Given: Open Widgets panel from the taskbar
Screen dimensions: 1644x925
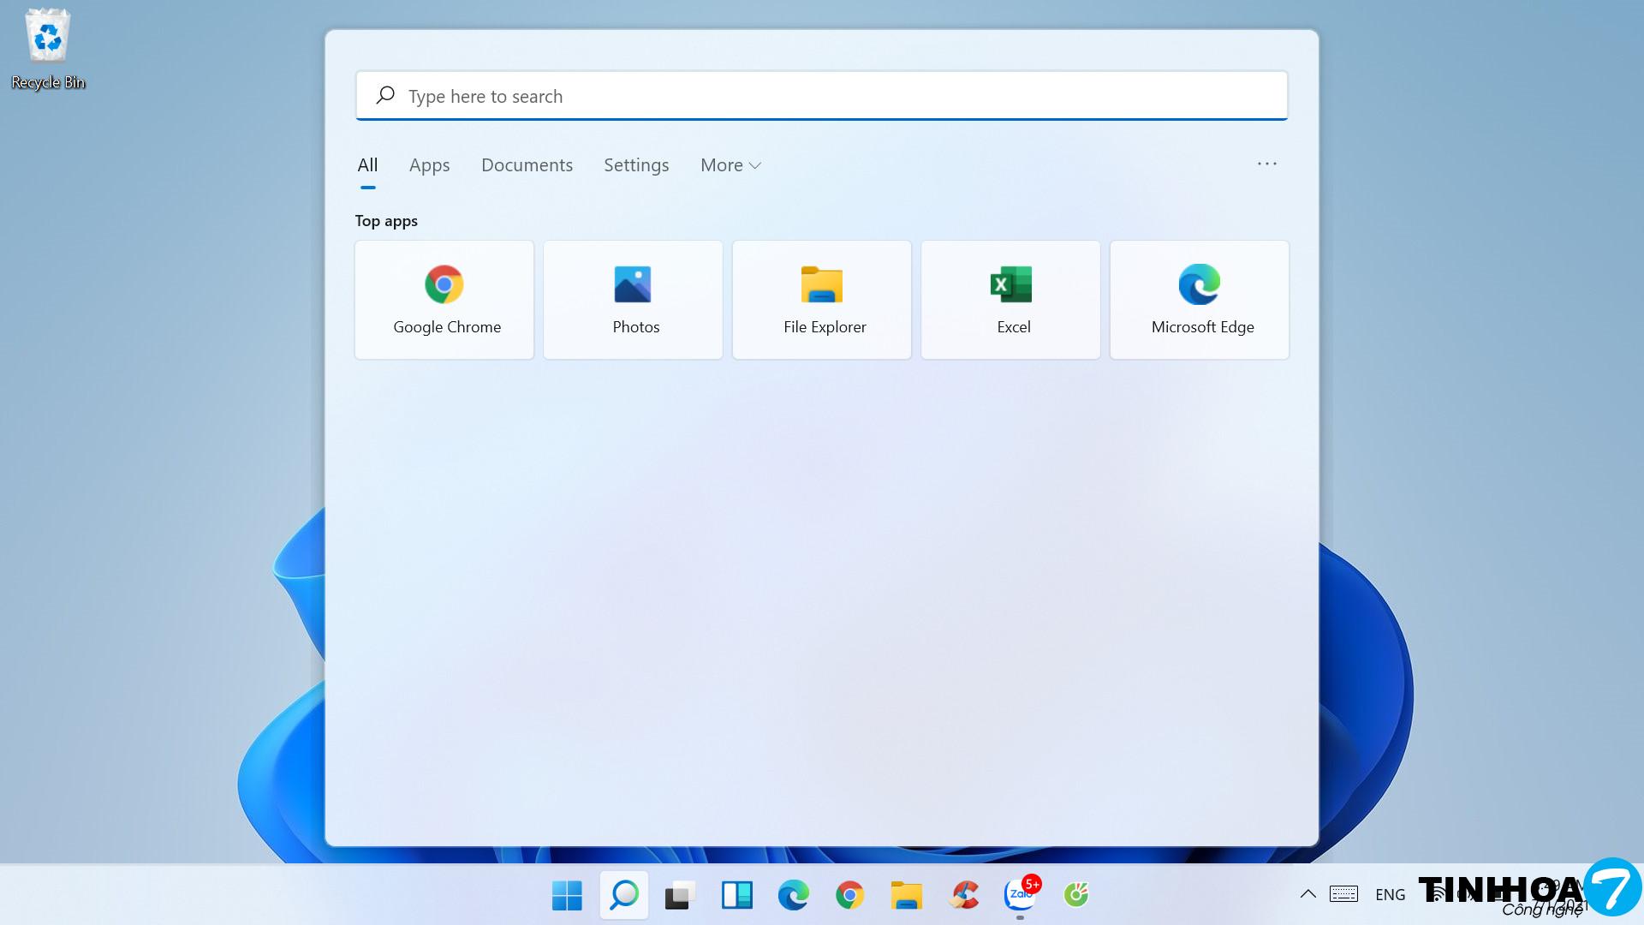Looking at the screenshot, I should (736, 895).
